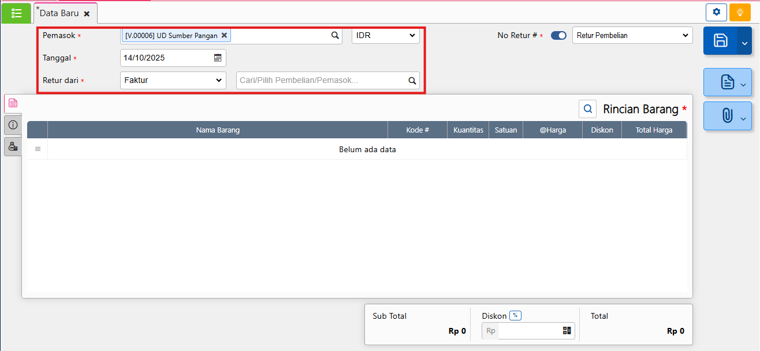The width and height of the screenshot is (760, 351).
Task: Open the Retur dari Faktur dropdown
Action: pyautogui.click(x=173, y=80)
